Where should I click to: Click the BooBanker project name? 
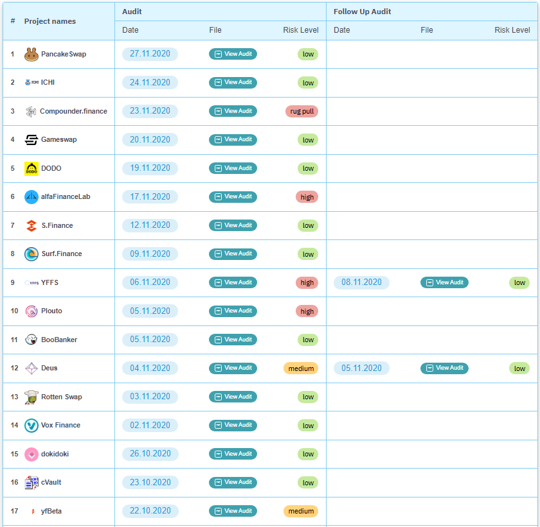click(x=59, y=340)
